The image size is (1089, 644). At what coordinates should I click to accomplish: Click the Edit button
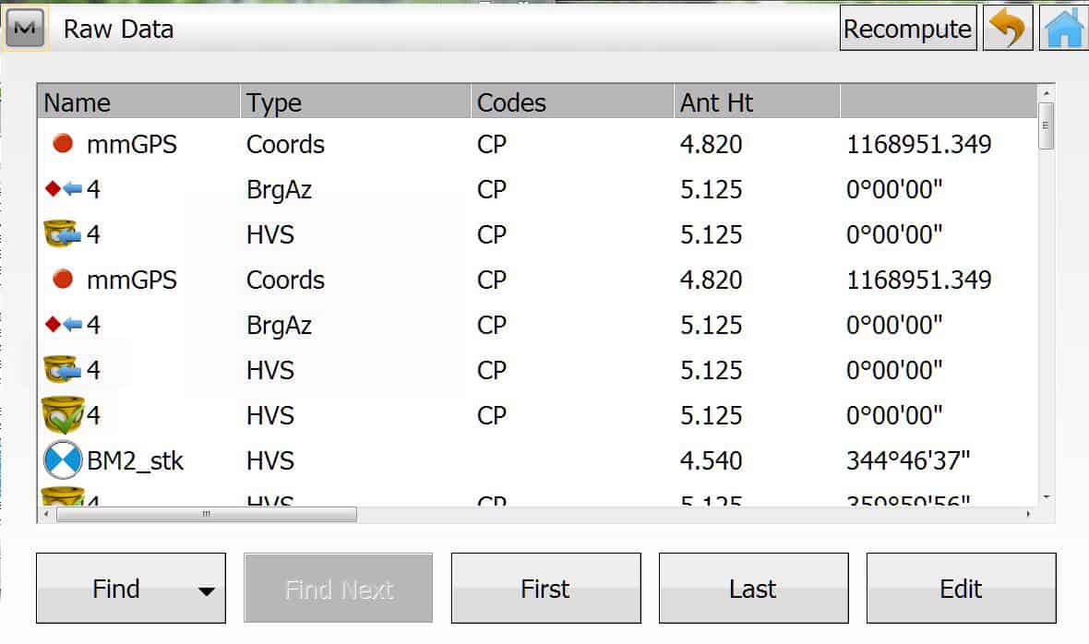point(962,589)
